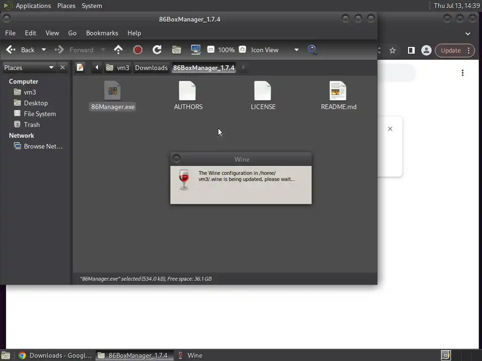Select the AUTHORS file icon
The height and width of the screenshot is (361, 482).
click(x=187, y=90)
